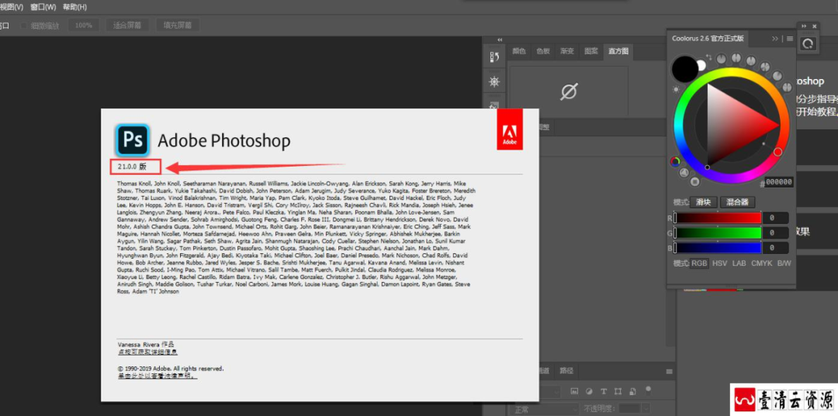Switch to the 路径 tab
This screenshot has width=838, height=416.
(x=566, y=370)
